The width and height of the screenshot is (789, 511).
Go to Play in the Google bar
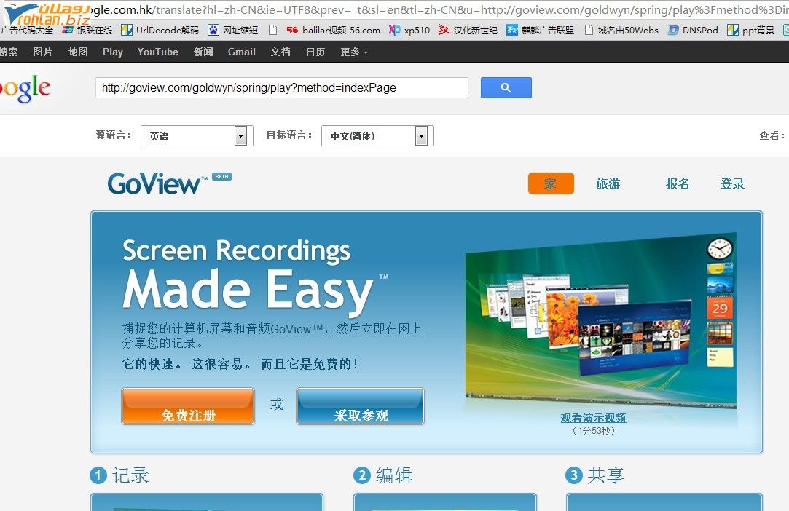click(113, 52)
